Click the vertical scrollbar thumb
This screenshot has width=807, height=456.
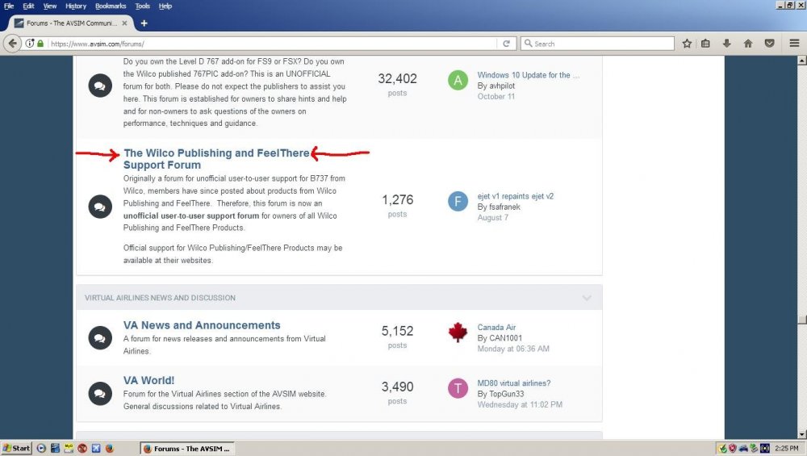(x=802, y=319)
